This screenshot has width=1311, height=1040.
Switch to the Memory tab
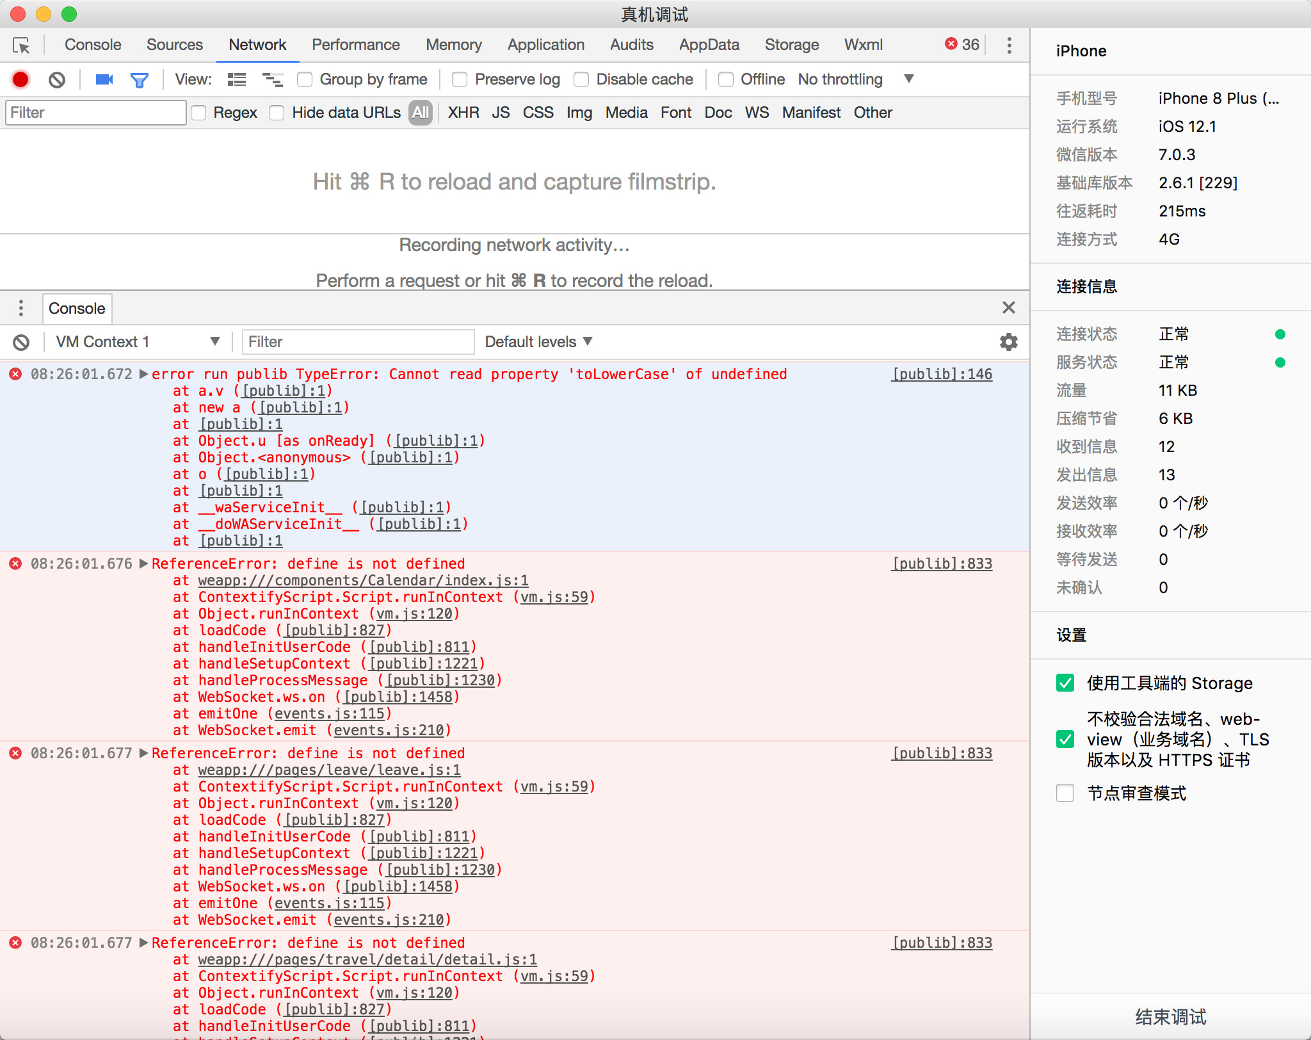(454, 45)
